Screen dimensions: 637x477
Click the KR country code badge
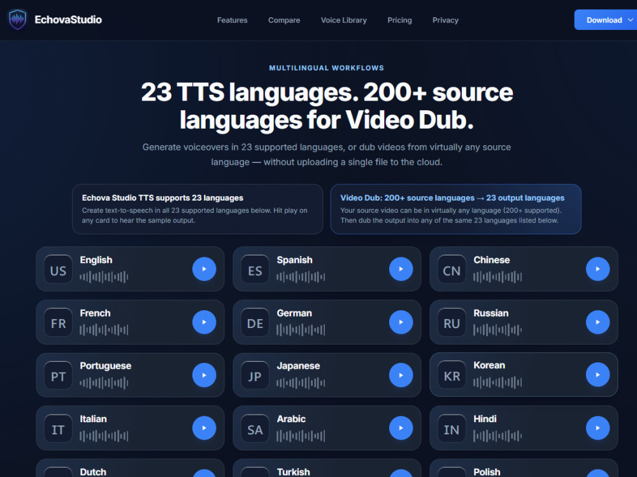(452, 374)
